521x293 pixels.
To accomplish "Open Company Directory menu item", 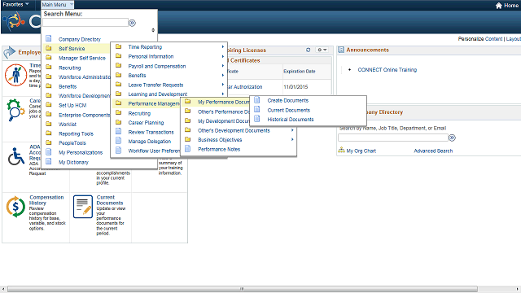I will coord(80,39).
